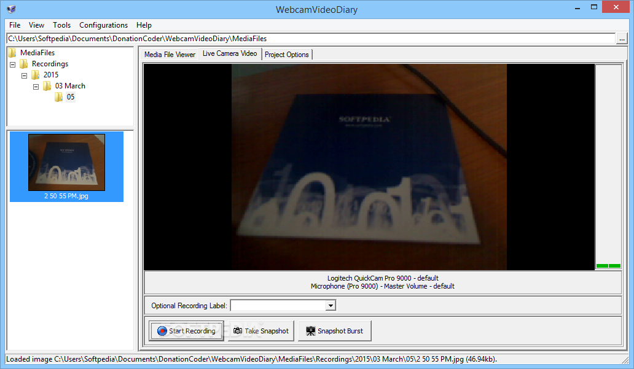This screenshot has width=634, height=369.
Task: Open the File menu
Action: coord(15,25)
